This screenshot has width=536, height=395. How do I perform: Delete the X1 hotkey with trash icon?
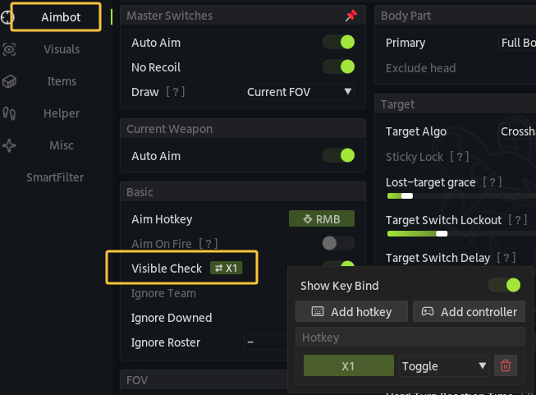506,365
